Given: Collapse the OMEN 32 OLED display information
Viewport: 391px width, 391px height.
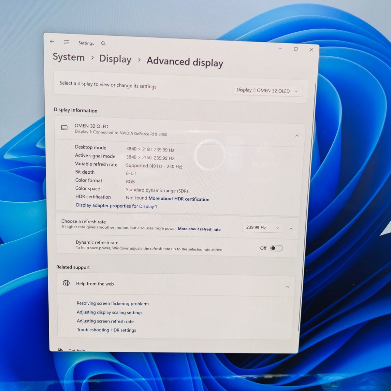Looking at the screenshot, I should coord(297,136).
